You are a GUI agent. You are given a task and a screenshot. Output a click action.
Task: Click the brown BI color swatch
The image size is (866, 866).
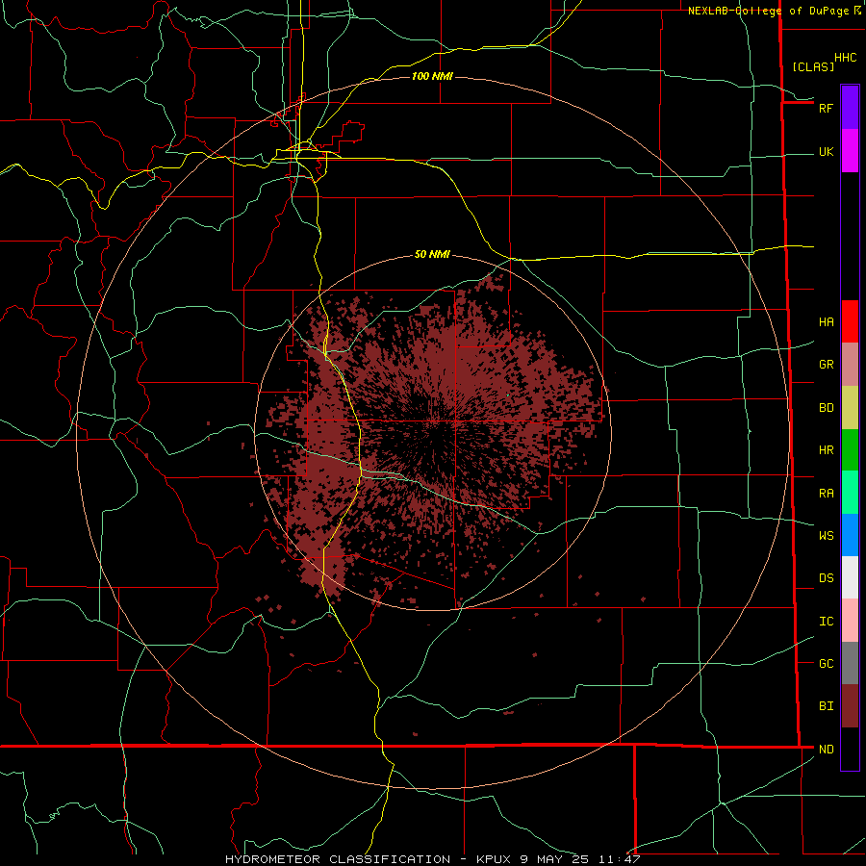pos(850,706)
